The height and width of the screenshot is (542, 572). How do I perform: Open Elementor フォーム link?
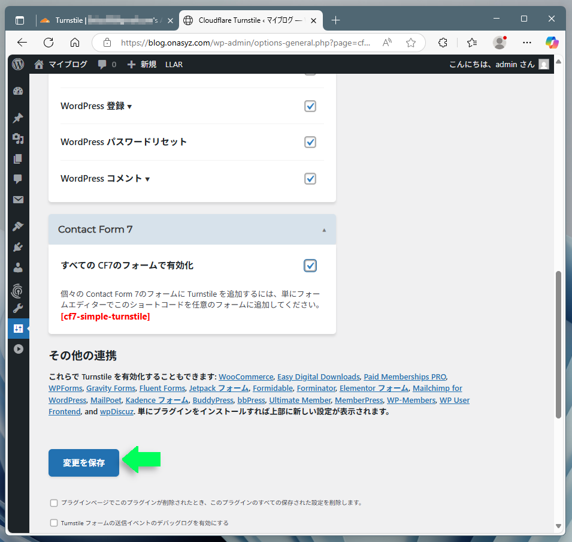click(x=374, y=389)
